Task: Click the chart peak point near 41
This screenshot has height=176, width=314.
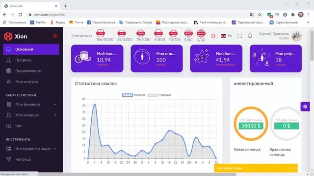Action: point(95,104)
